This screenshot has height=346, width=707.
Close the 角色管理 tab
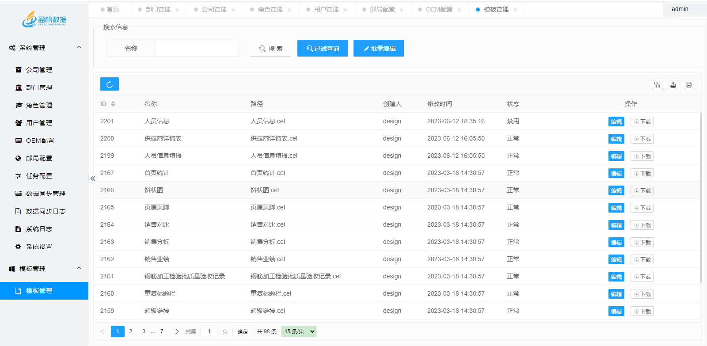[289, 10]
